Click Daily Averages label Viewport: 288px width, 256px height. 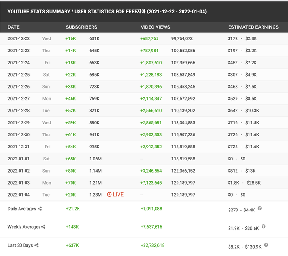click(22, 209)
